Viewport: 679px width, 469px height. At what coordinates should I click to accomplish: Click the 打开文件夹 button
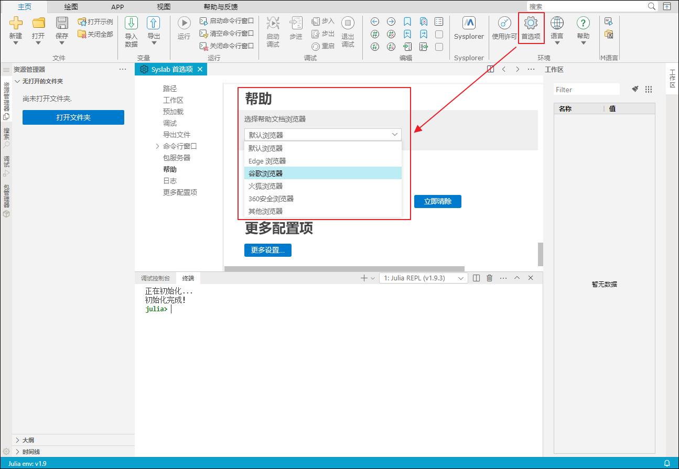pyautogui.click(x=73, y=117)
